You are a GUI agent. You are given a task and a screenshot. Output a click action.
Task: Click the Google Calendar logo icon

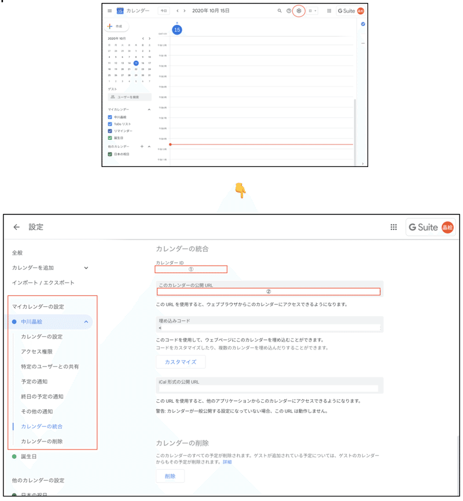[x=120, y=11]
